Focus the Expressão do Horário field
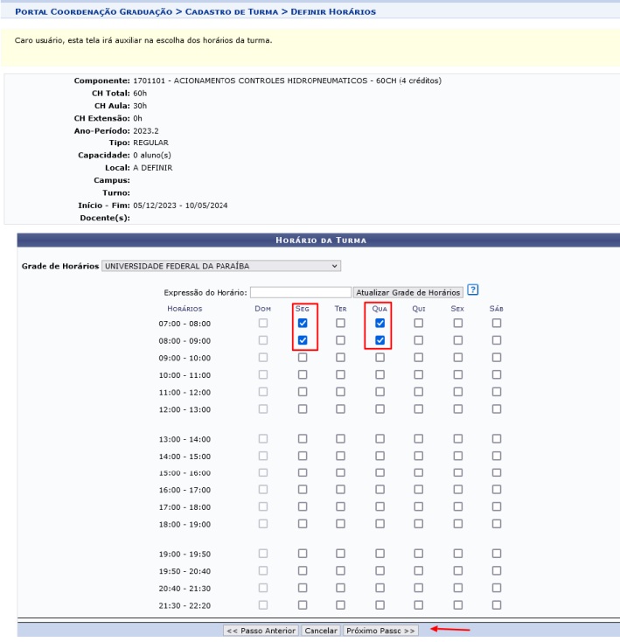 pos(301,292)
